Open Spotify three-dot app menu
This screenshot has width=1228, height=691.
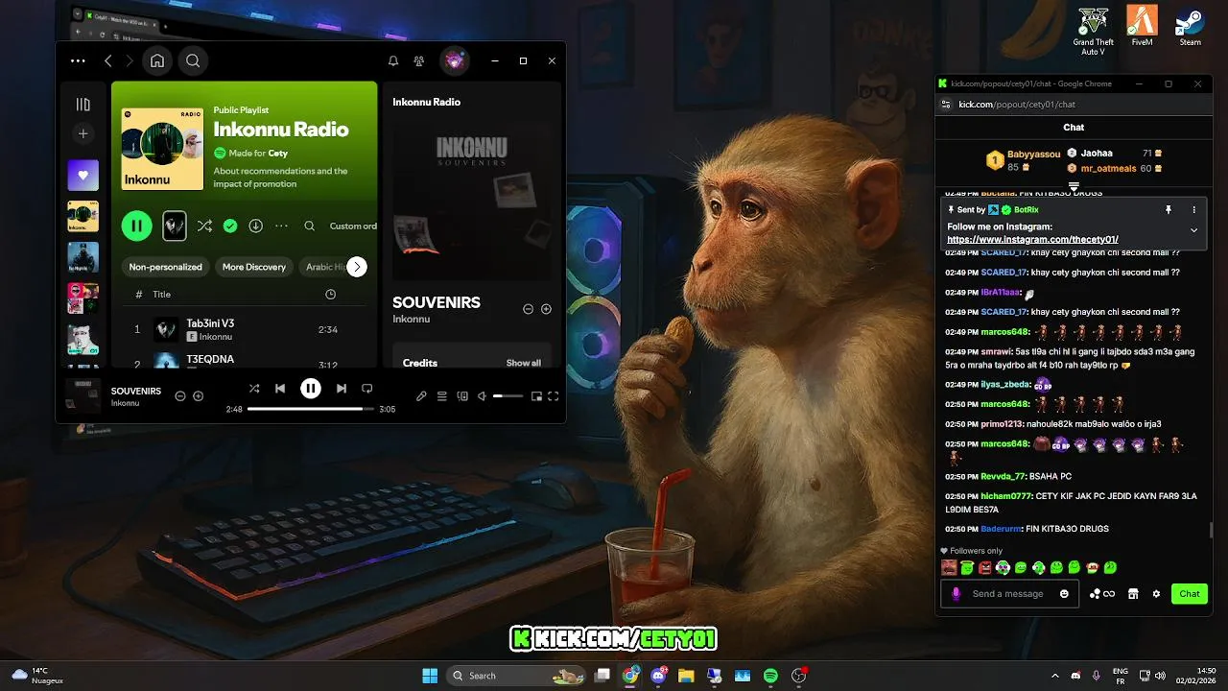[78, 60]
